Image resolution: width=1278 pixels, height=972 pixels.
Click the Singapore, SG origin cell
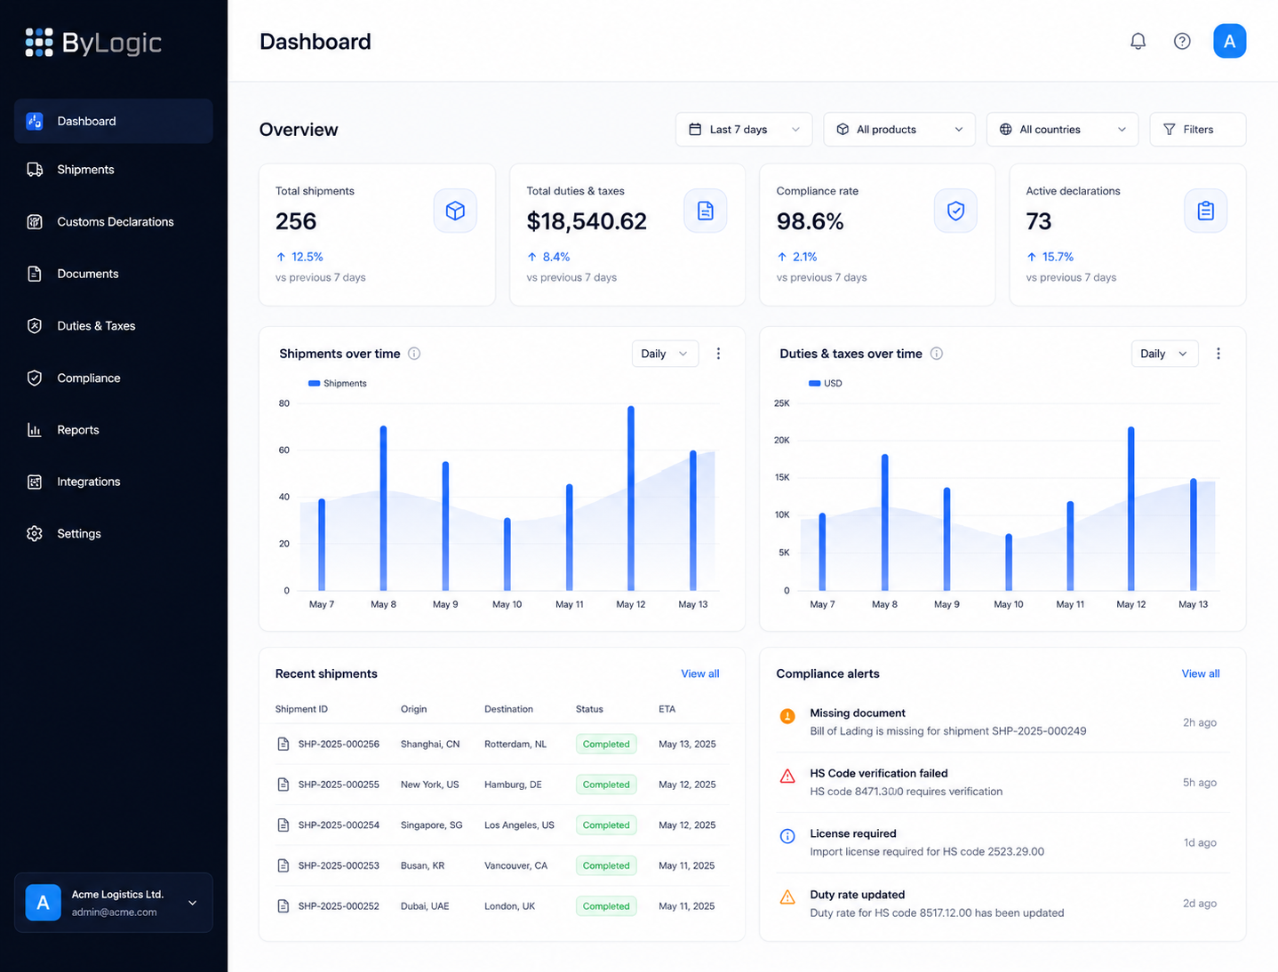point(431,825)
